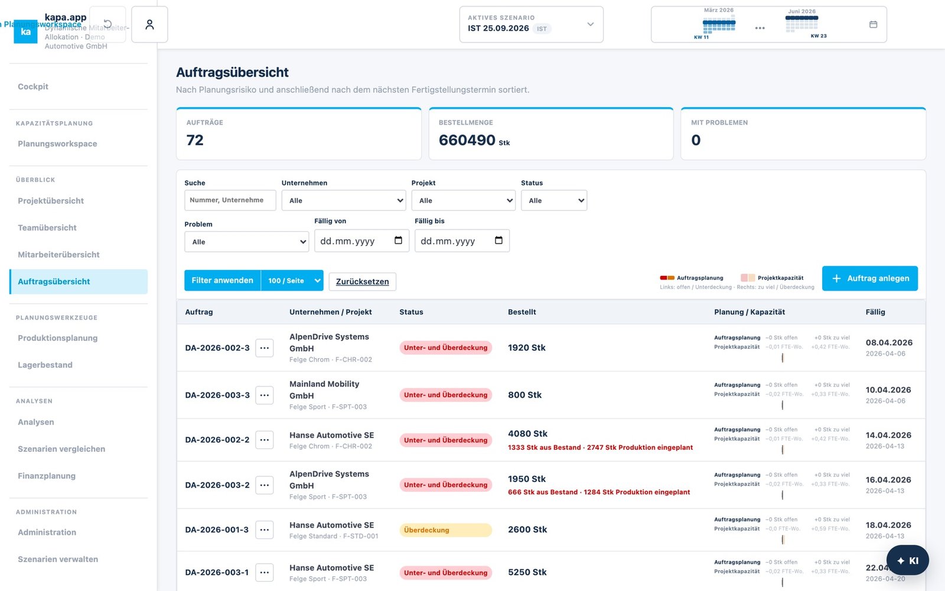Select the März 2026 mini calendar

(x=719, y=24)
